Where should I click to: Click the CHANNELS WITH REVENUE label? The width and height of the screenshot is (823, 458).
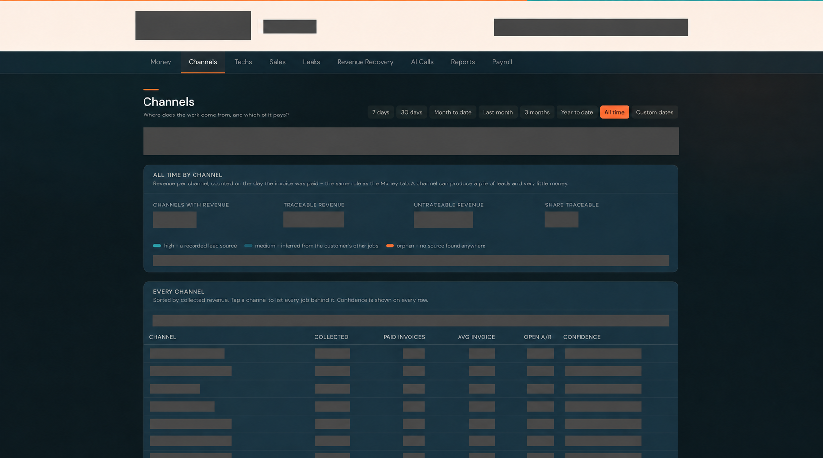[191, 205]
